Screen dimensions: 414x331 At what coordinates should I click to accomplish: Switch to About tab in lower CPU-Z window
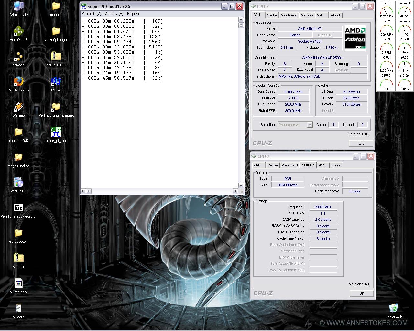[336, 165]
